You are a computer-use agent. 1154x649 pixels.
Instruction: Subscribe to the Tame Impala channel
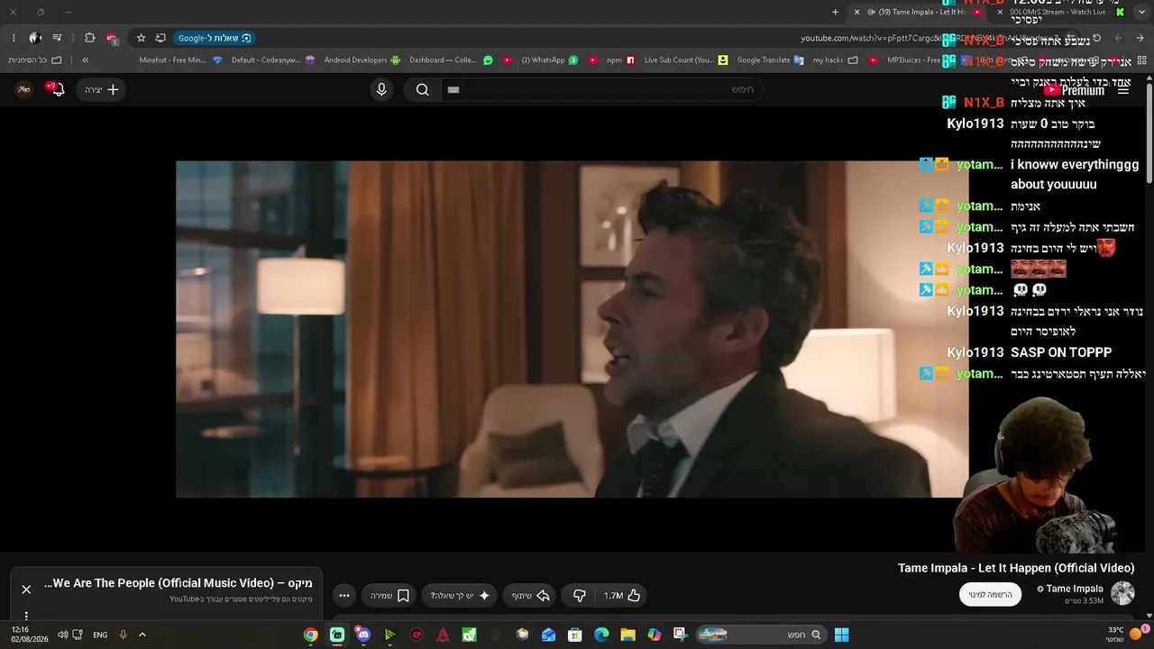(x=990, y=595)
